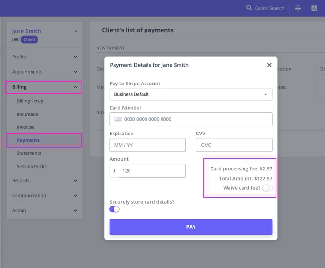The image size is (325, 268).
Task: Click the Amount field showing 120
Action: tap(152, 171)
